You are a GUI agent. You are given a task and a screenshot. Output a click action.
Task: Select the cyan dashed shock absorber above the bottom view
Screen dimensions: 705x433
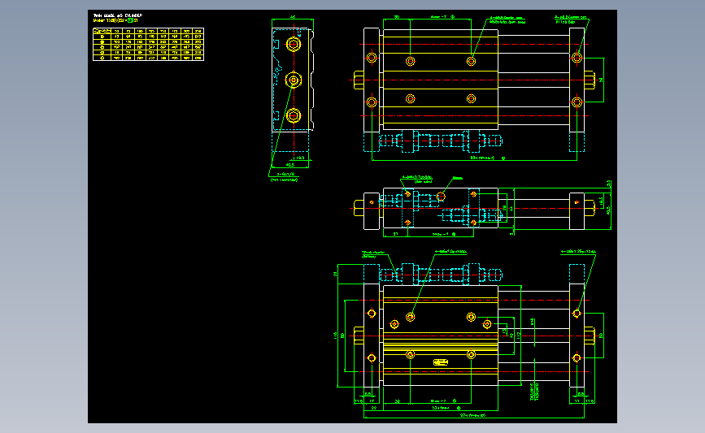(441, 274)
